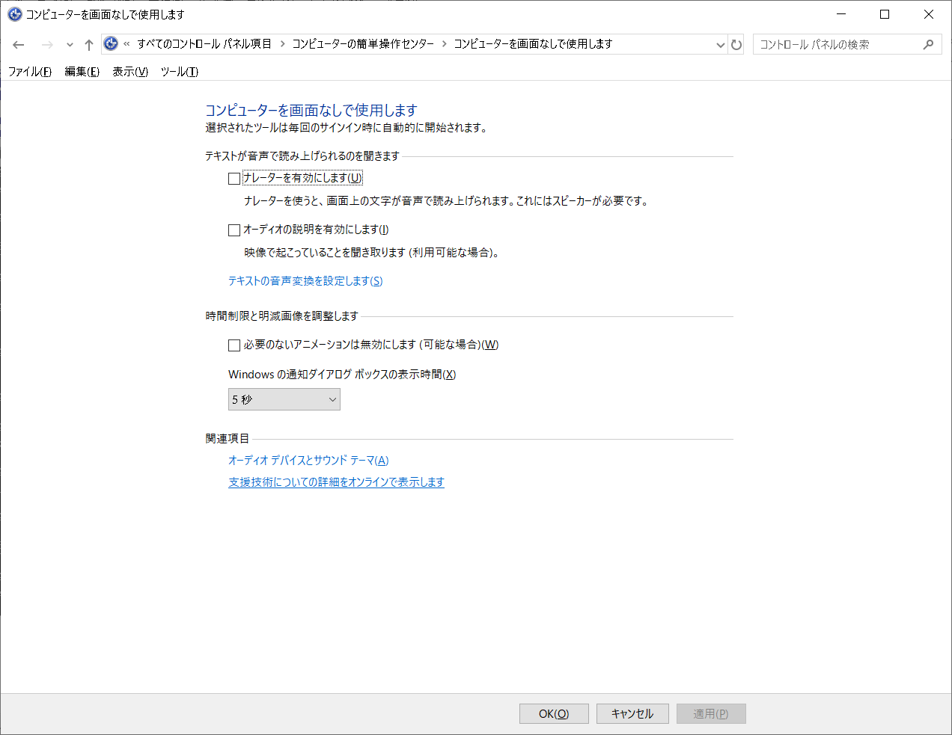This screenshot has width=952, height=735.
Task: Enable the ナレーターを有効にします checkbox
Action: [x=234, y=178]
